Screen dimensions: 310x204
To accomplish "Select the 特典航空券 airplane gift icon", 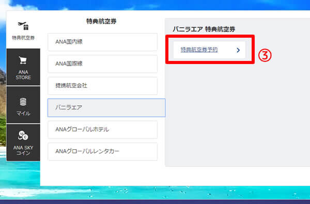I will click(23, 26).
